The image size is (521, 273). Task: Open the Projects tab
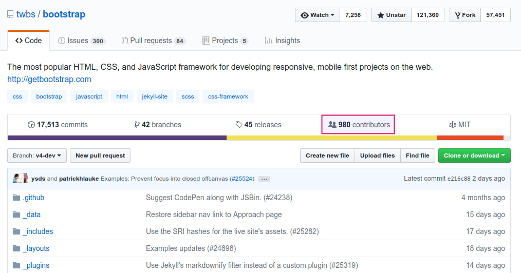[x=225, y=41]
